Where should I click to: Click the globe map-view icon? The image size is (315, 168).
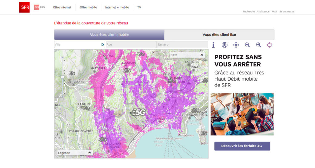coord(225,45)
